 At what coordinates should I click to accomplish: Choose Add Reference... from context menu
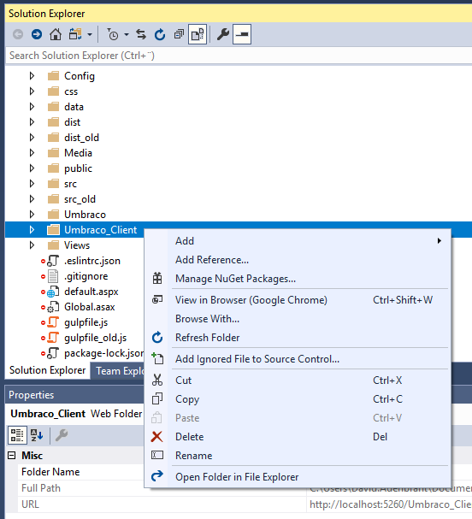298,260
